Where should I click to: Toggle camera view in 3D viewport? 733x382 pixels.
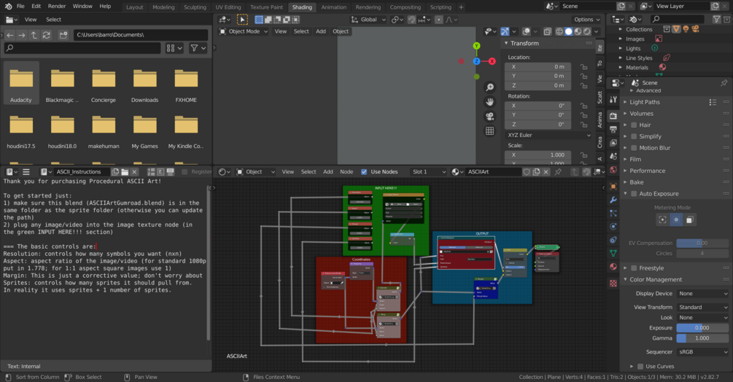[490, 117]
